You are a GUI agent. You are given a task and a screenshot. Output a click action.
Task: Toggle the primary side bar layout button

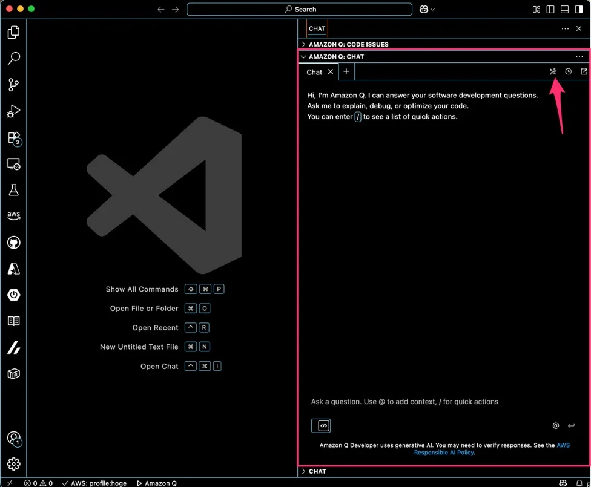(x=550, y=10)
